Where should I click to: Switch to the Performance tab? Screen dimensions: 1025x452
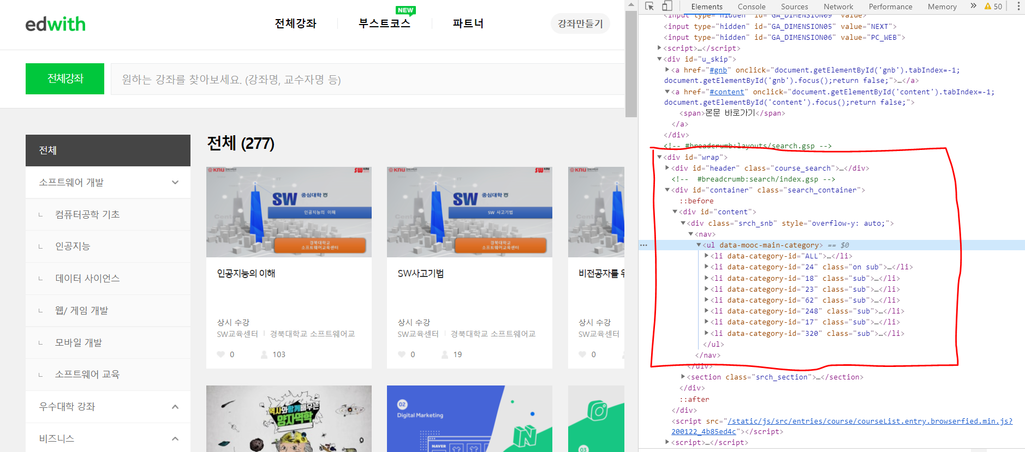click(x=890, y=7)
